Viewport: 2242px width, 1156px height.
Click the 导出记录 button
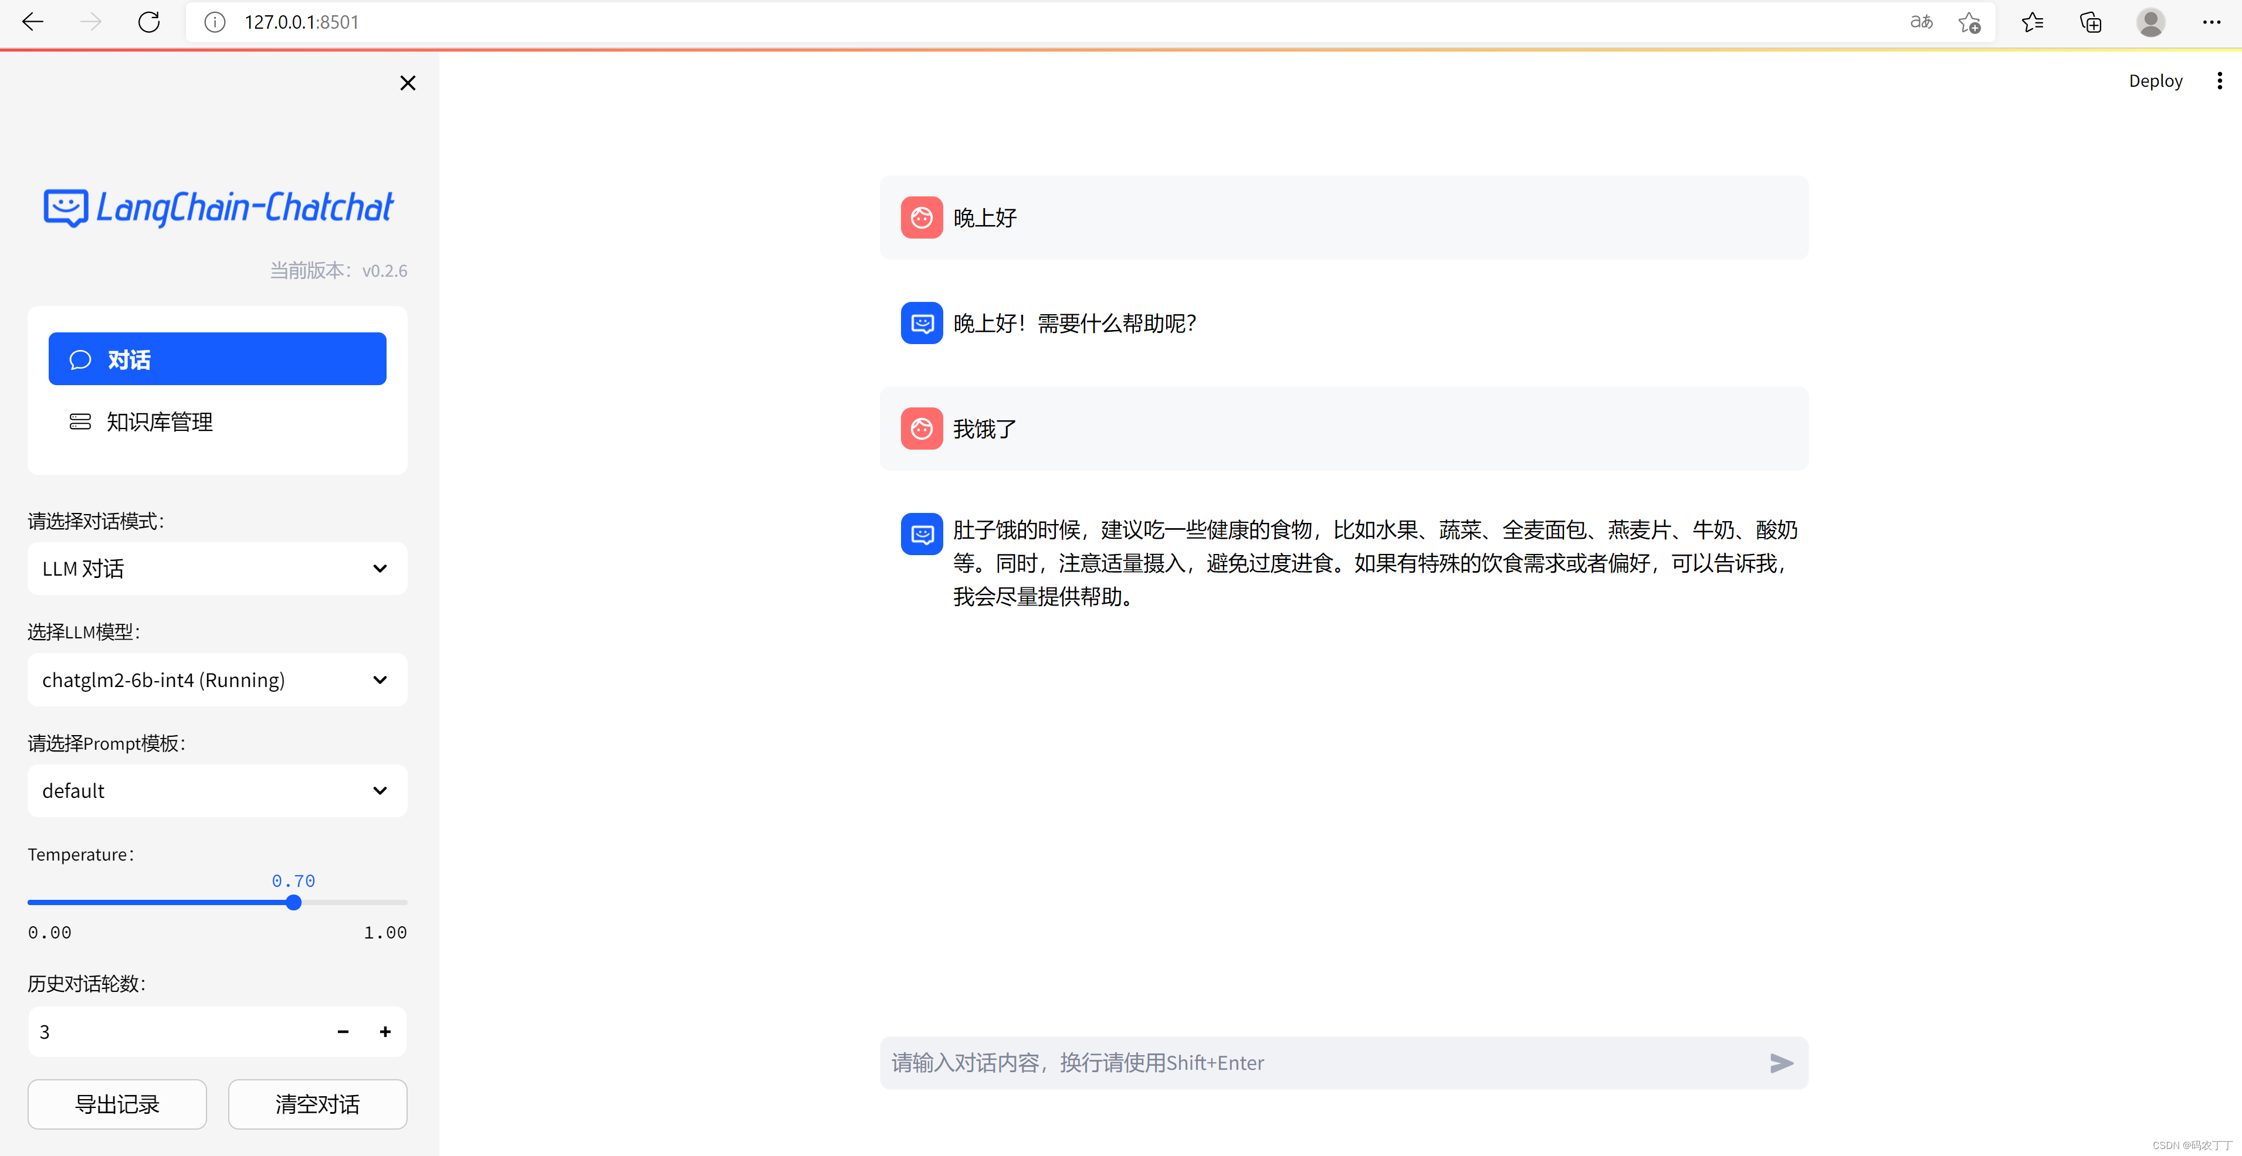[117, 1104]
